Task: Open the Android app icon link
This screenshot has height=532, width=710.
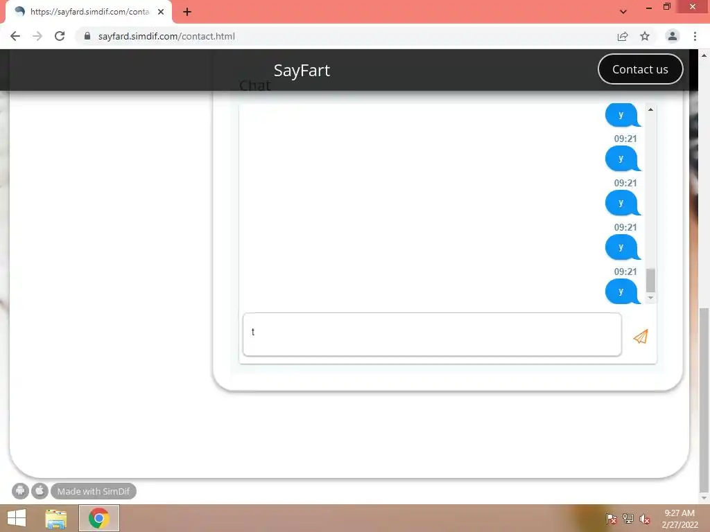Action: (x=20, y=491)
